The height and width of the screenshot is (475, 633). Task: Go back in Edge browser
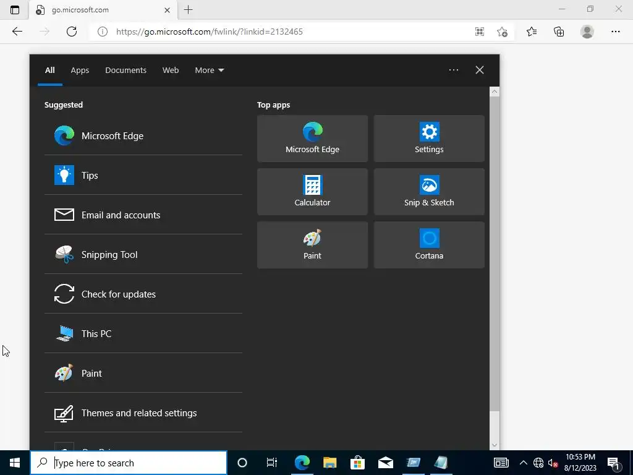coord(17,32)
